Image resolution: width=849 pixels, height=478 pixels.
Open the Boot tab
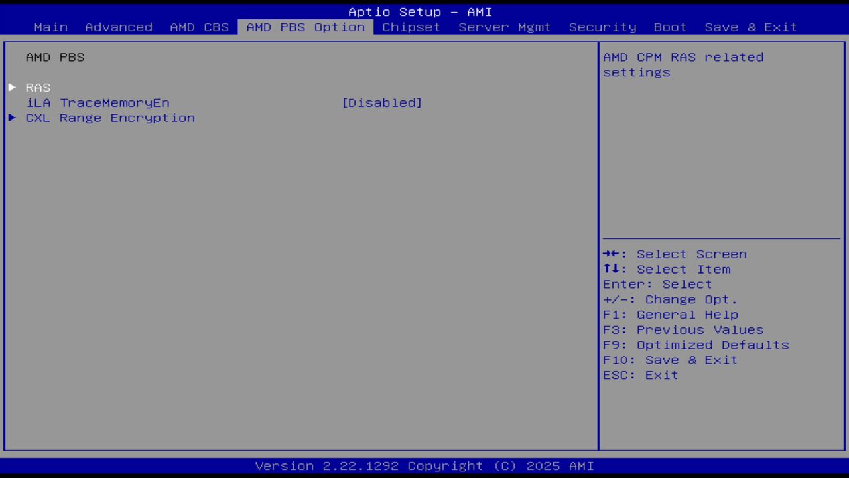click(670, 27)
